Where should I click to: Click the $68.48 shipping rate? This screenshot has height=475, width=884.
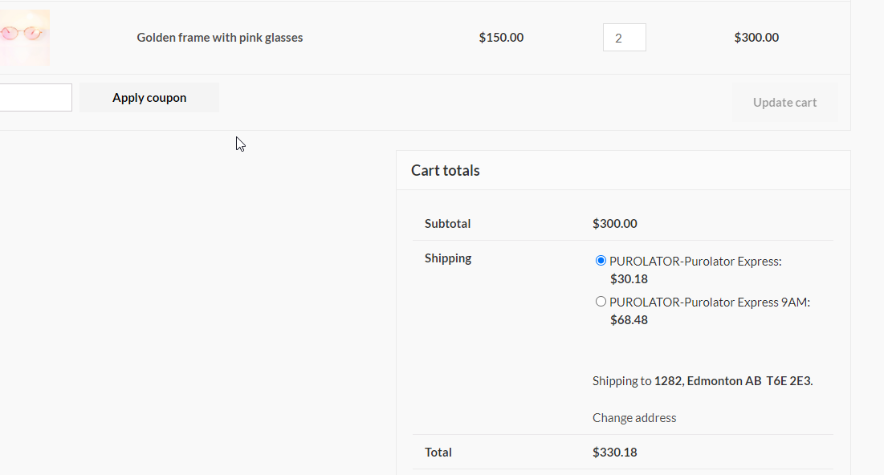coord(629,320)
